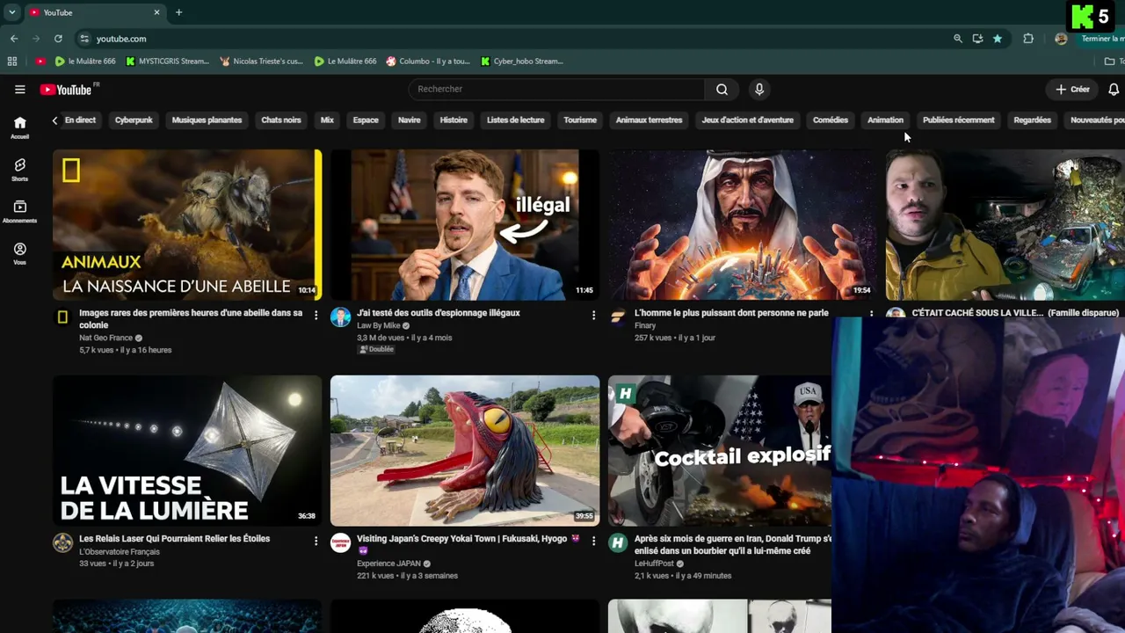The height and width of the screenshot is (633, 1125).
Task: Select the En direct filter chip
Action: tap(80, 120)
